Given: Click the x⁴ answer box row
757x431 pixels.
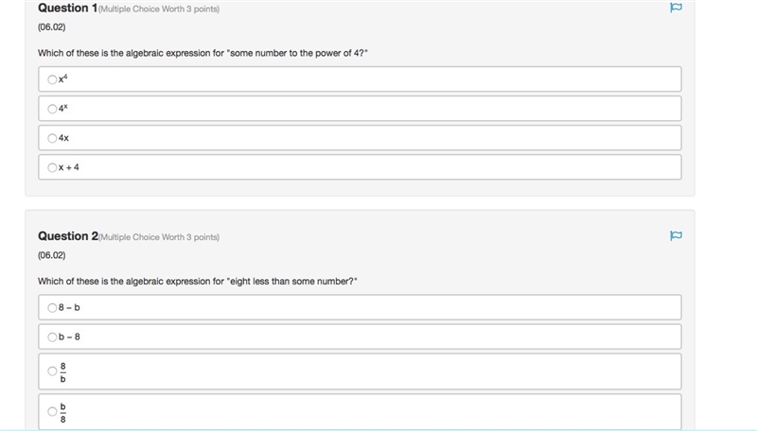Looking at the screenshot, I should pyautogui.click(x=361, y=79).
